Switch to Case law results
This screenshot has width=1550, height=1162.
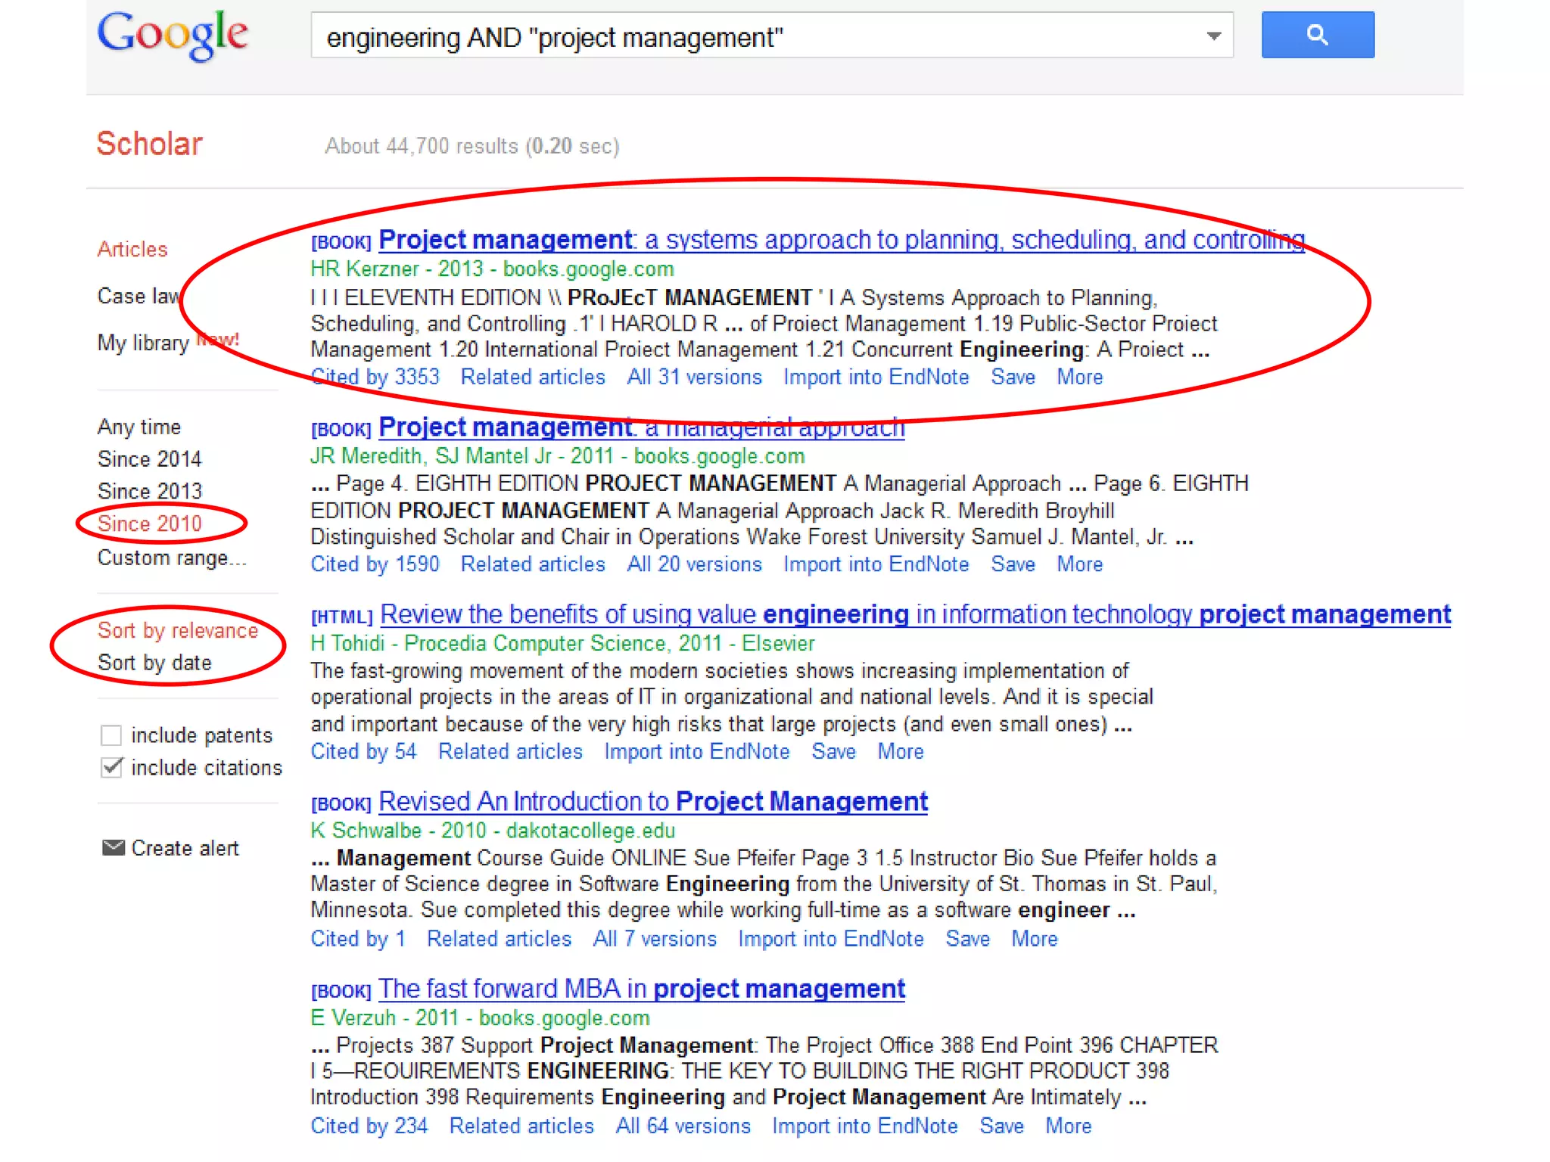pyautogui.click(x=139, y=296)
